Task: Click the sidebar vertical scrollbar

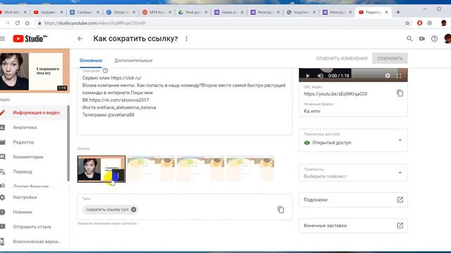Action: [x=68, y=143]
